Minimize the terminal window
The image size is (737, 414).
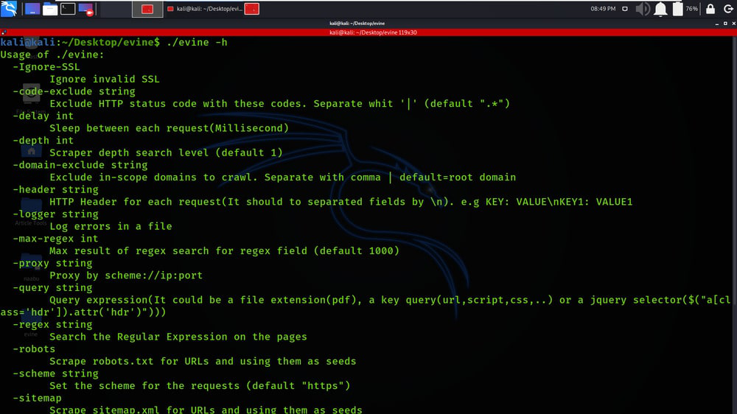[x=717, y=24]
